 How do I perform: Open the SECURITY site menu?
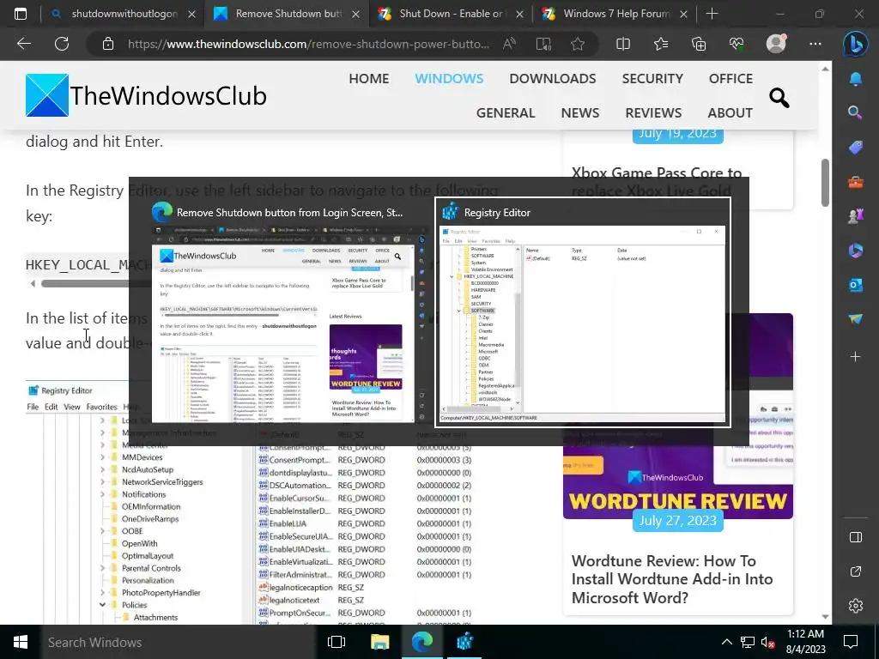click(652, 78)
